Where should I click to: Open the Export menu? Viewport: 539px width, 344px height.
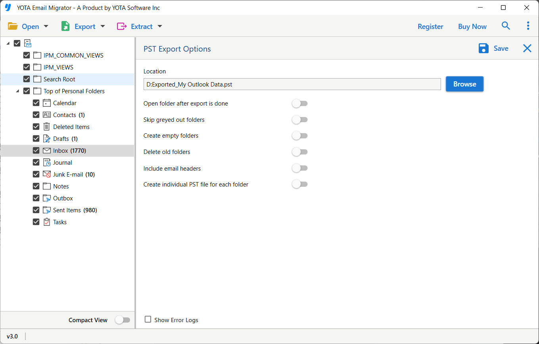85,27
